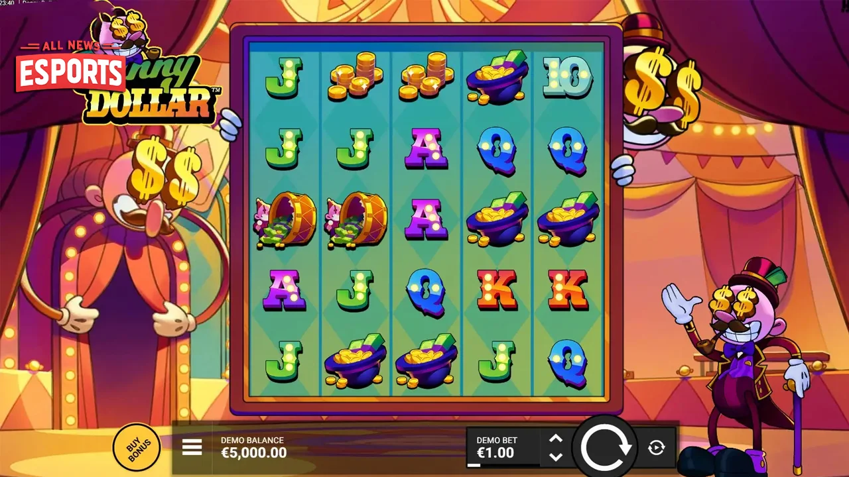Click the gold coin stack on reel two

355,76
